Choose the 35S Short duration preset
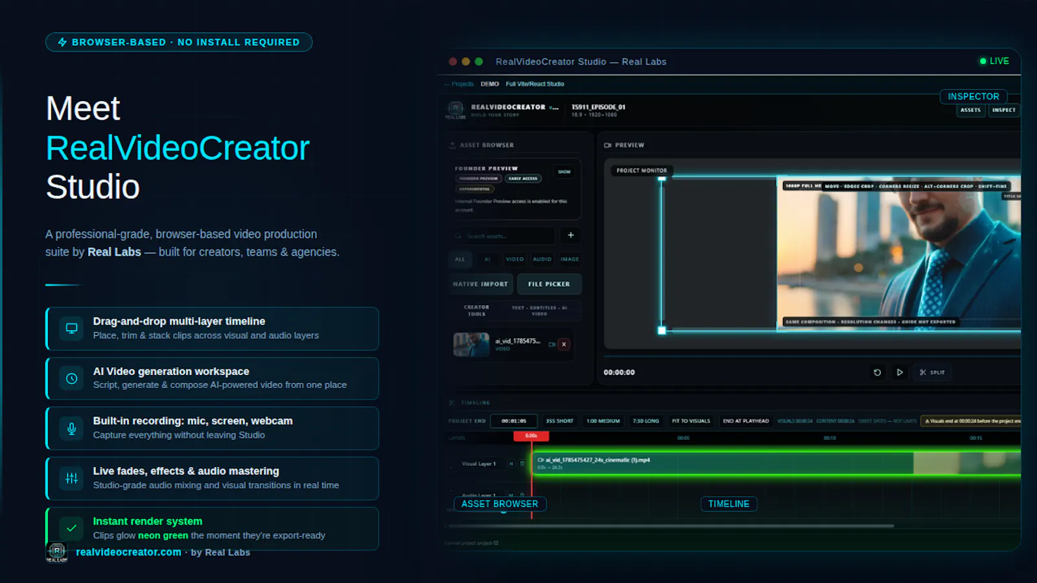 click(x=559, y=421)
